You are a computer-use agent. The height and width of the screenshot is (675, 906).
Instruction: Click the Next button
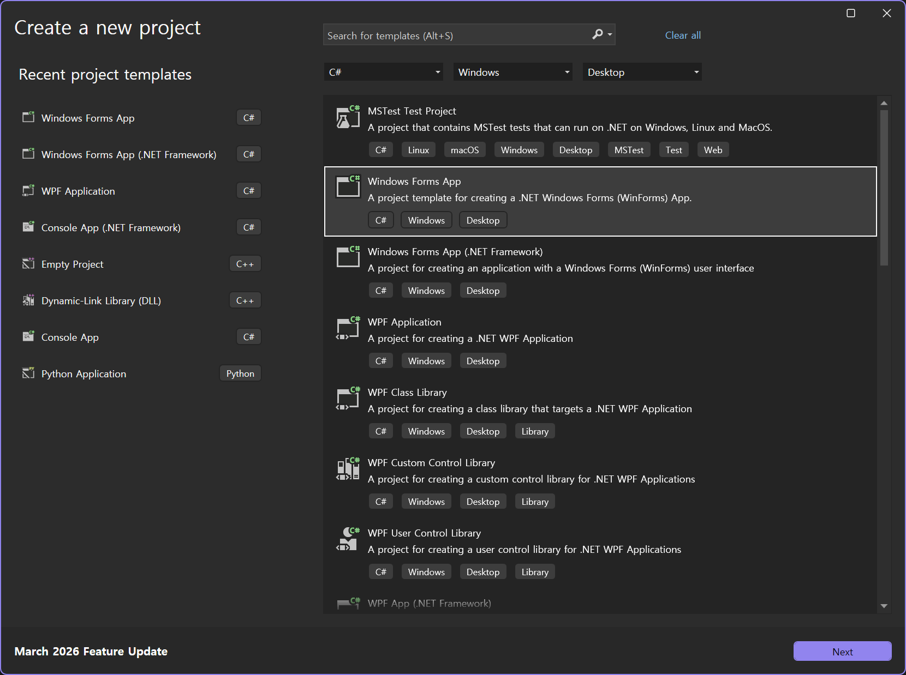pyautogui.click(x=842, y=652)
